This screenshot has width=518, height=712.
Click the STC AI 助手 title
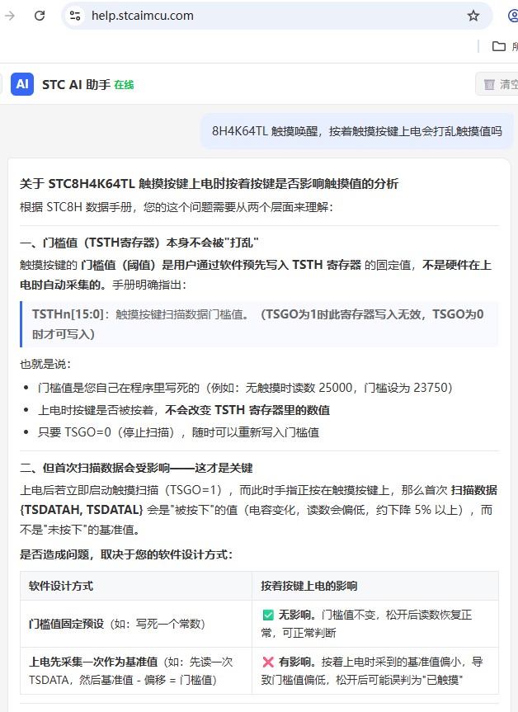pos(76,84)
